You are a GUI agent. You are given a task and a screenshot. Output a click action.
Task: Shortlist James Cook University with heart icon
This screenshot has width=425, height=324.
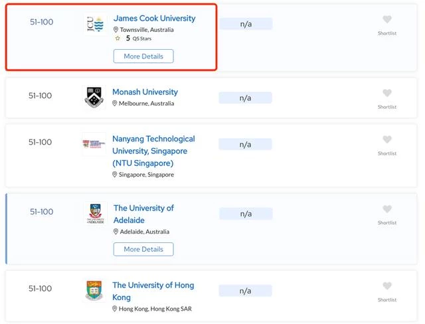coord(387,19)
